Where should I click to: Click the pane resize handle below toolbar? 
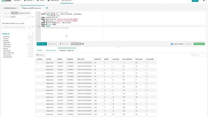[x=118, y=47]
